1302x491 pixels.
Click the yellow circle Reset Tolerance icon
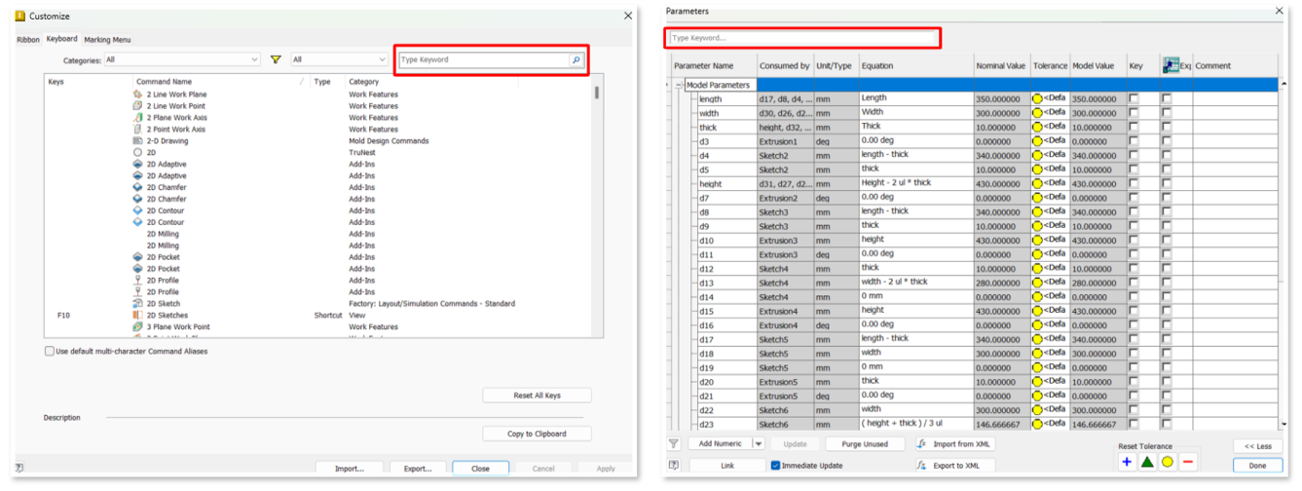pyautogui.click(x=1168, y=462)
